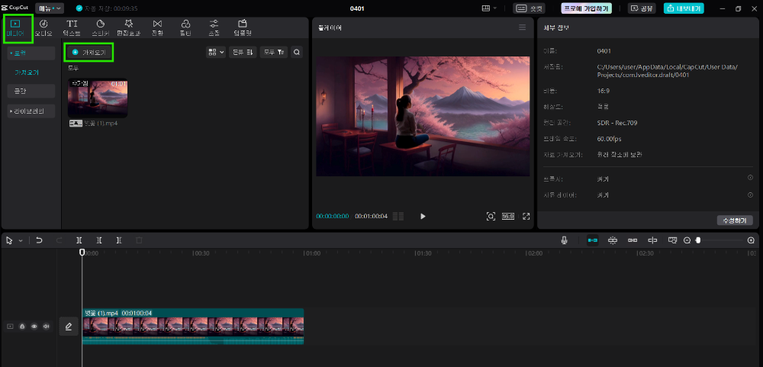Open the filter All (모두) dropdown
763x367 pixels.
pos(273,52)
